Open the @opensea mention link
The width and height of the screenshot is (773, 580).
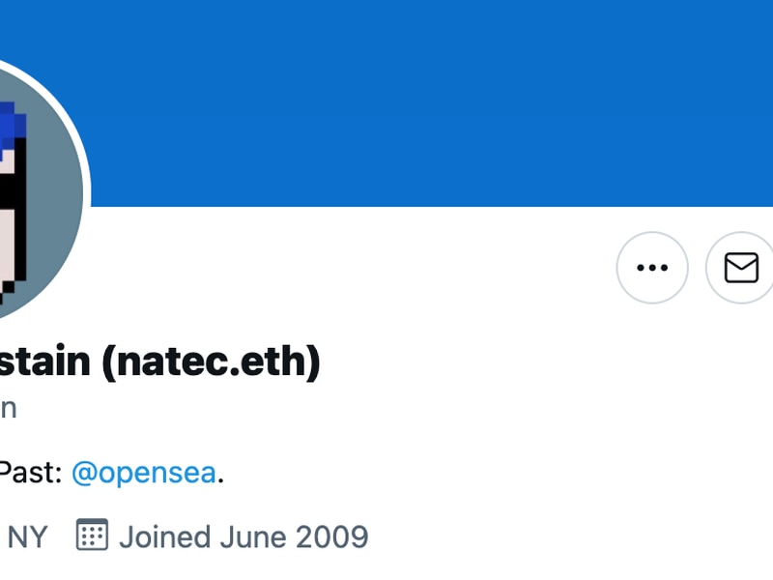point(144,473)
